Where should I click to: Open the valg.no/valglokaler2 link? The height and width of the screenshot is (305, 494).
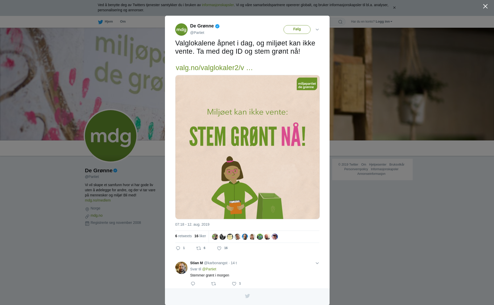click(x=214, y=68)
